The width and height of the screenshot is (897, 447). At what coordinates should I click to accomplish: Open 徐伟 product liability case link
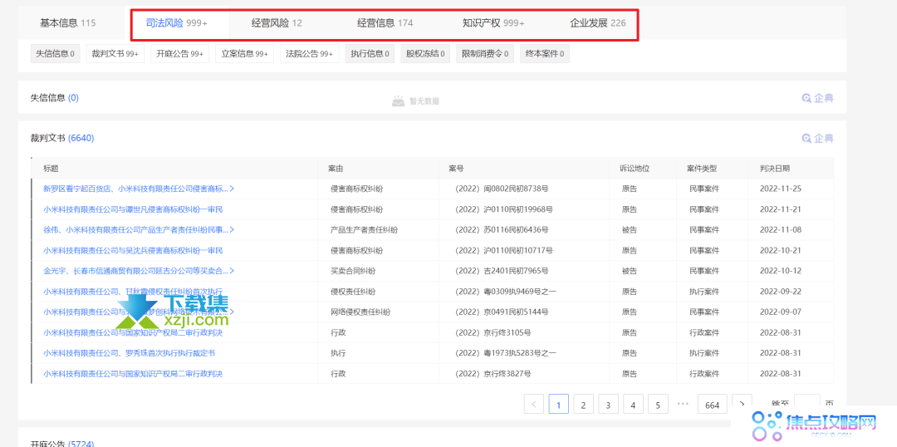tap(139, 229)
